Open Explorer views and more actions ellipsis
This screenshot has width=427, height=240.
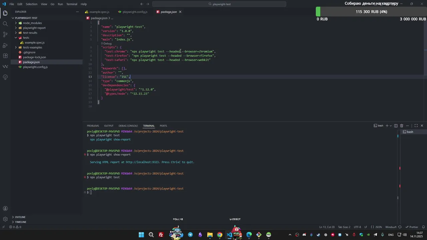(x=77, y=12)
